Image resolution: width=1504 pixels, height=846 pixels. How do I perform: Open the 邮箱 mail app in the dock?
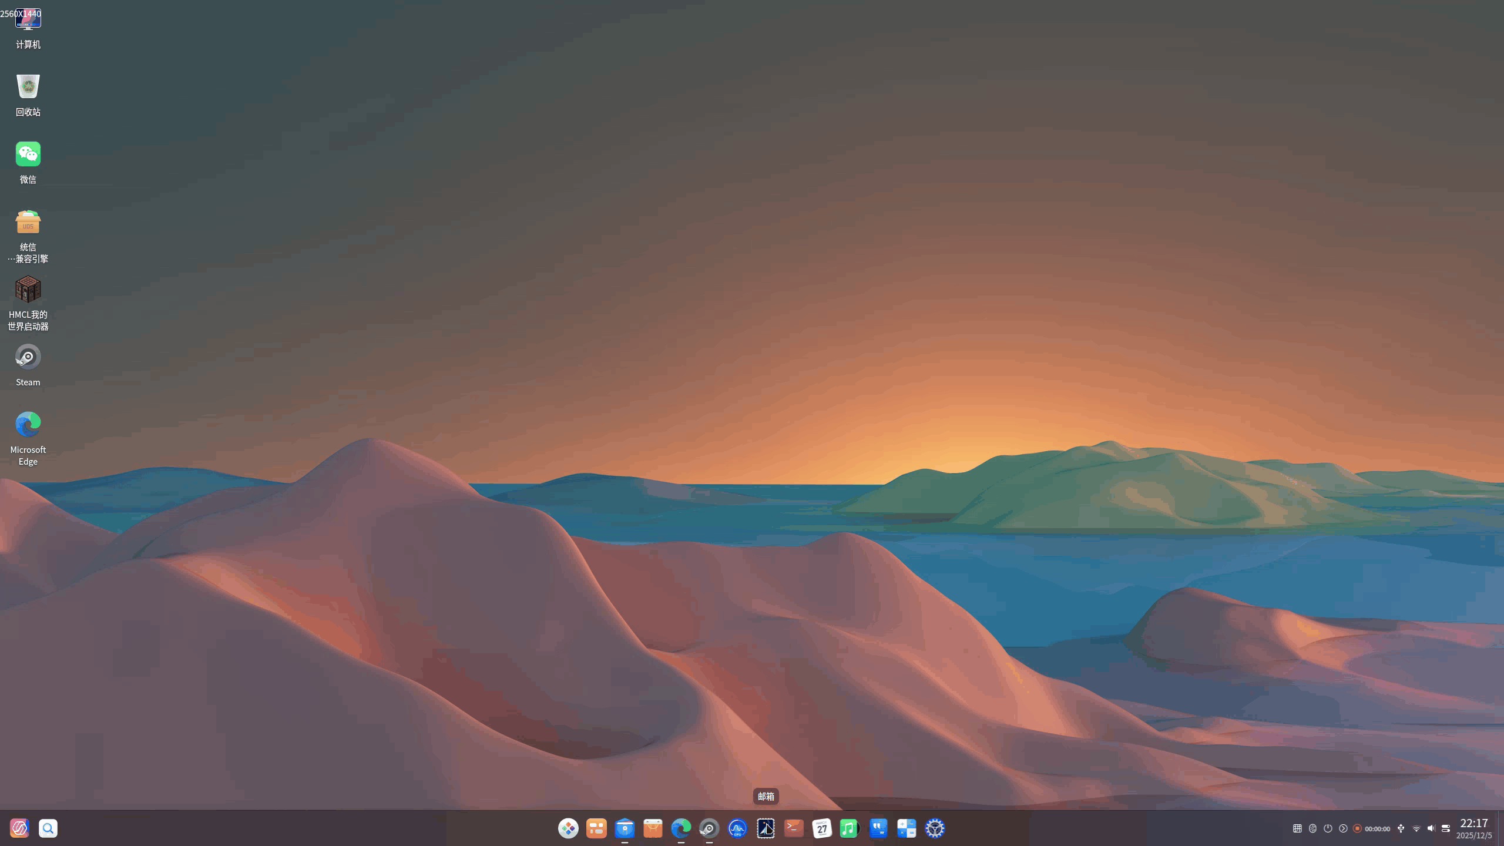(x=766, y=828)
